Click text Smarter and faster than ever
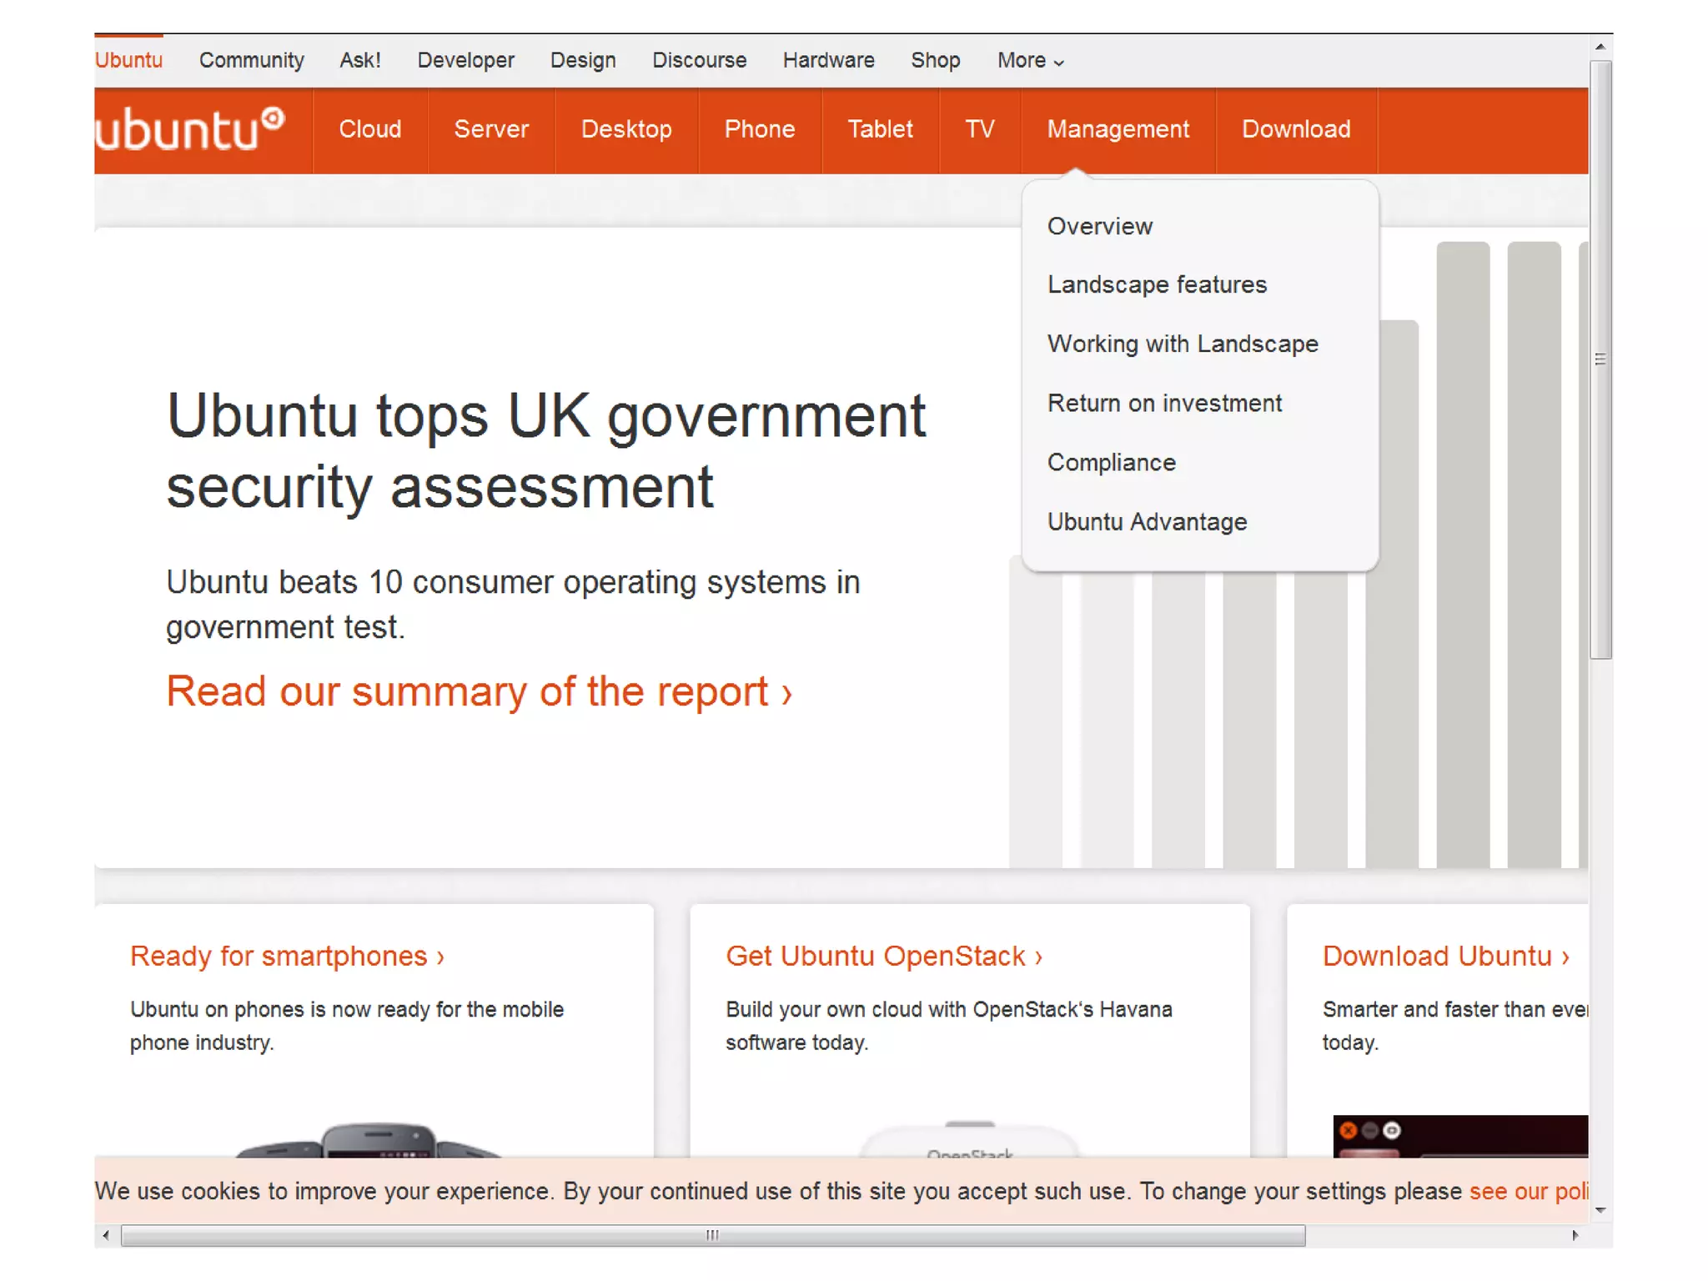This screenshot has height=1281, width=1708. (x=1454, y=1026)
